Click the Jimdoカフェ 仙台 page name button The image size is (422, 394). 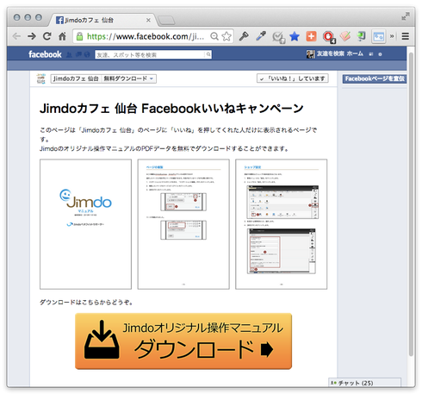click(x=76, y=78)
